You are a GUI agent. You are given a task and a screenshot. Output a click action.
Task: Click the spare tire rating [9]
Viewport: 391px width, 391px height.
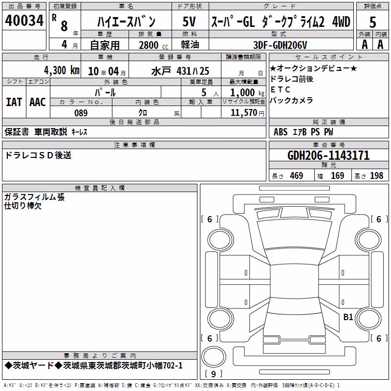(x=214, y=374)
